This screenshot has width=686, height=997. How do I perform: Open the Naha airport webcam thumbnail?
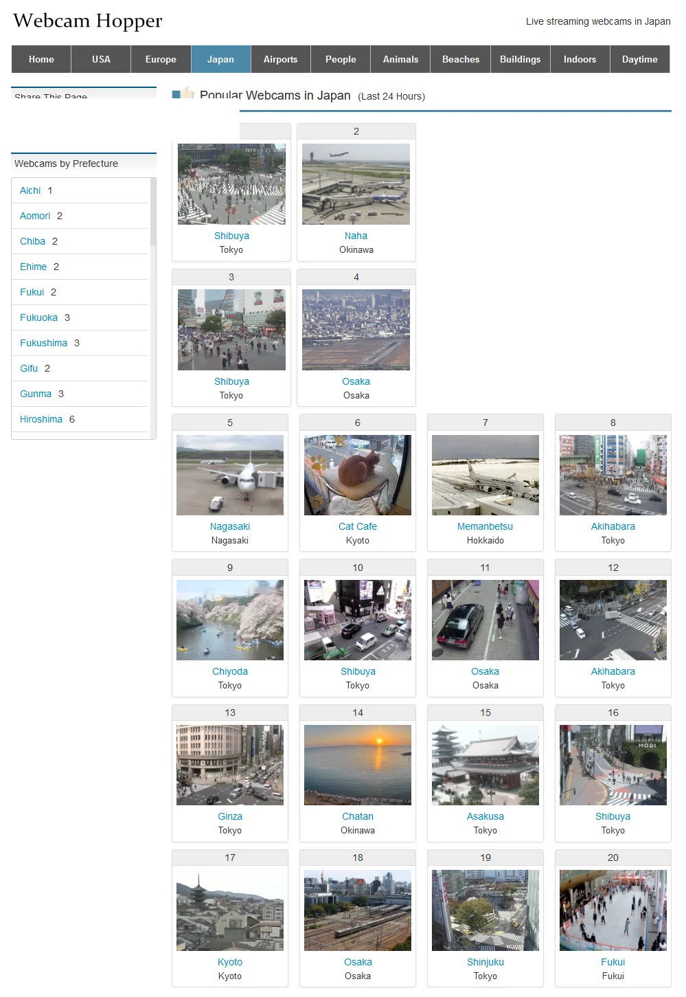tap(356, 184)
